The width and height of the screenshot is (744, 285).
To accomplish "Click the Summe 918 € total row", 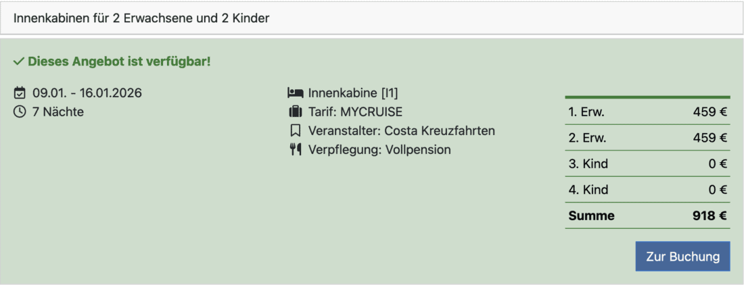I will [647, 216].
